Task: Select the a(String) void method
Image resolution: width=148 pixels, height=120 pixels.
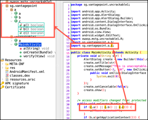Action: click(34, 48)
